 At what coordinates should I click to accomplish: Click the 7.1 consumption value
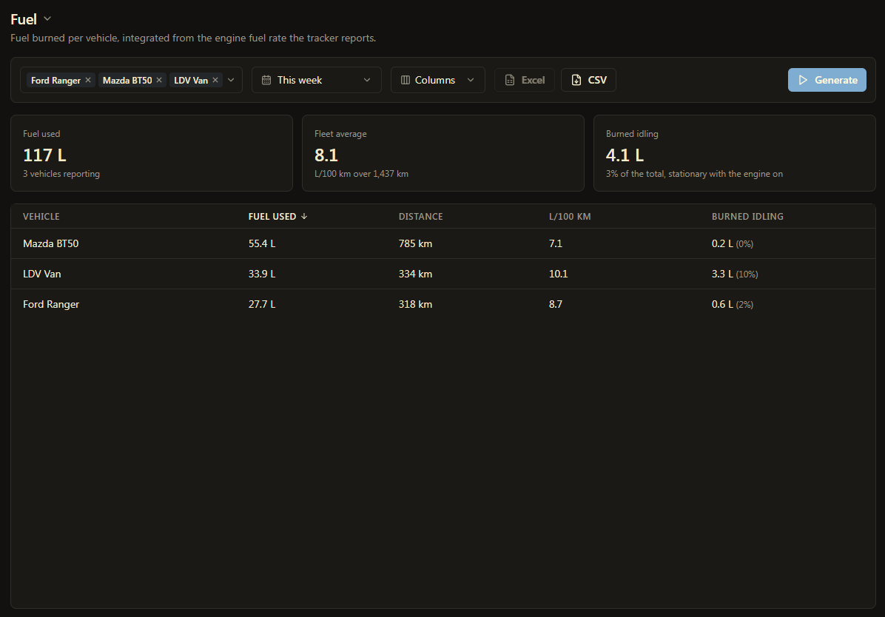coord(556,244)
